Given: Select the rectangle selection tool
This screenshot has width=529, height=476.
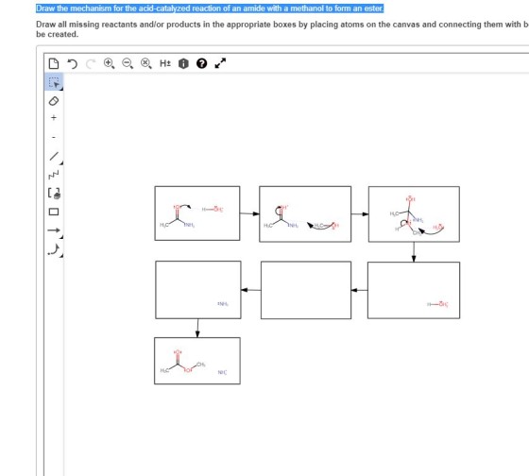Looking at the screenshot, I should pos(54,82).
